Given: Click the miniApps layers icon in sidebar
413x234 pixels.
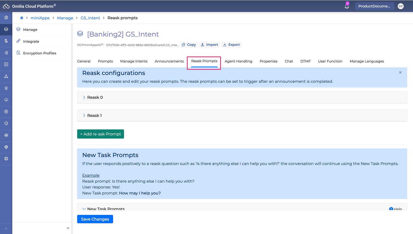Looking at the screenshot, I should click(x=6, y=29).
